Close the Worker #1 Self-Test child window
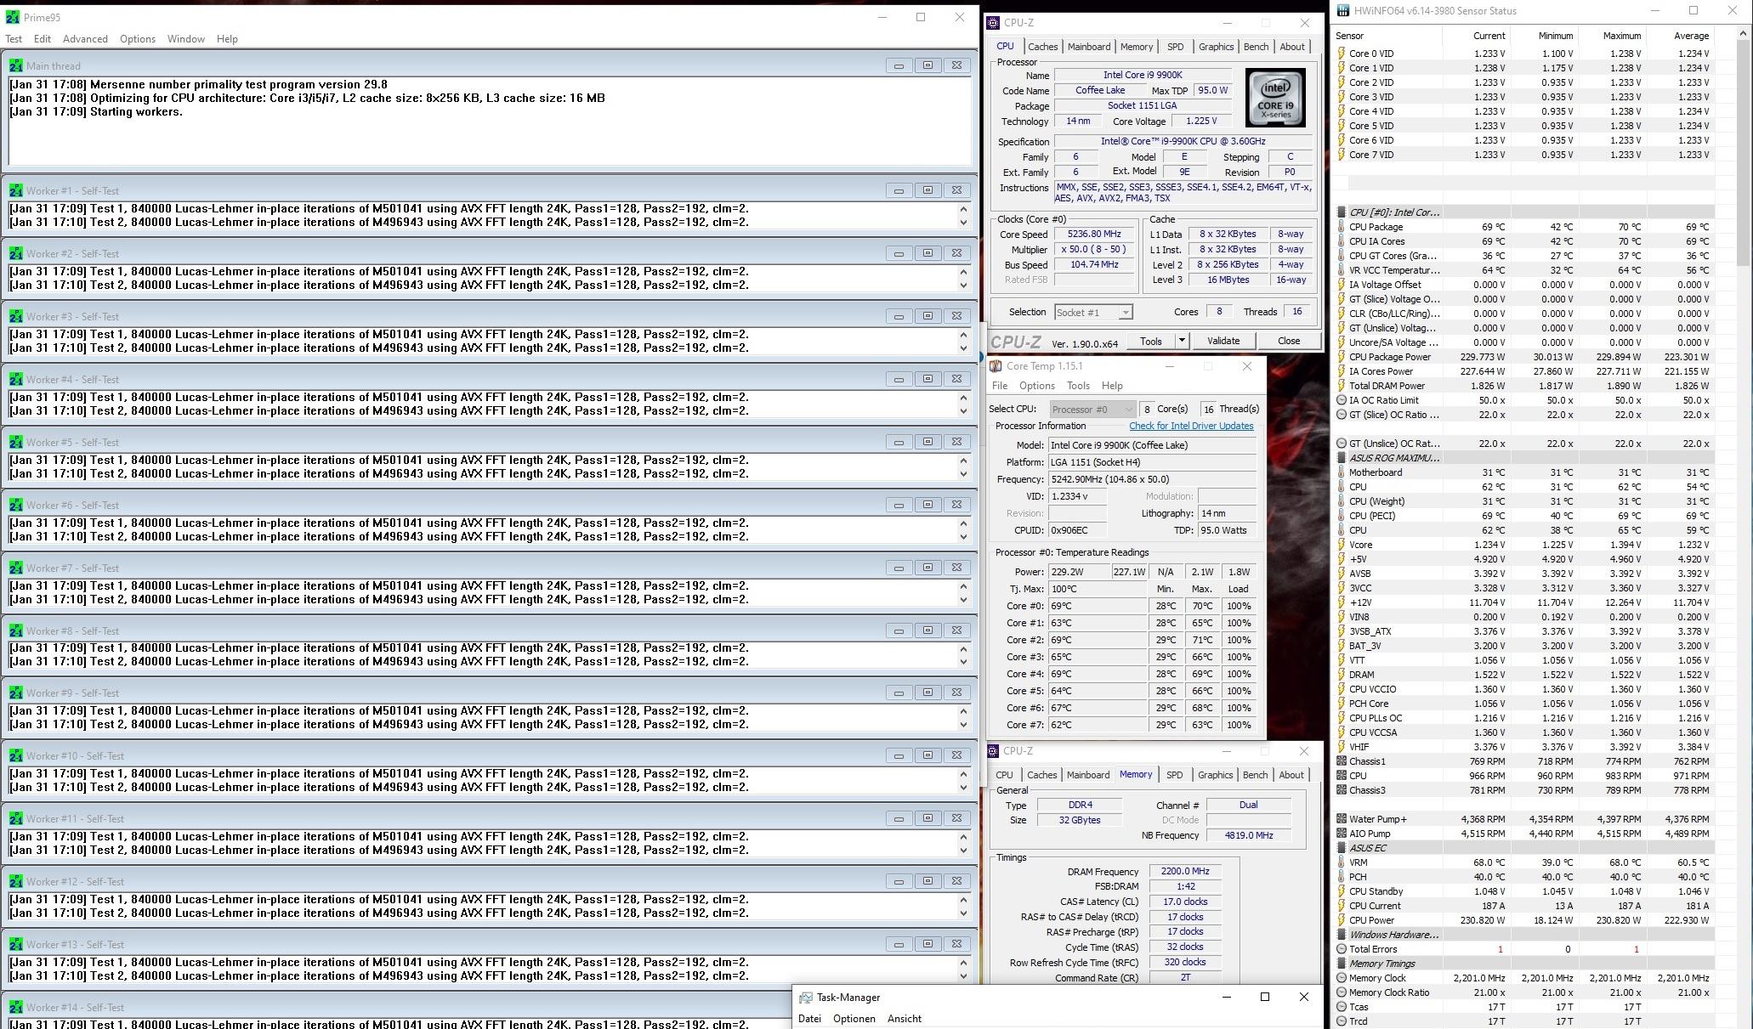The width and height of the screenshot is (1753, 1029). (956, 190)
